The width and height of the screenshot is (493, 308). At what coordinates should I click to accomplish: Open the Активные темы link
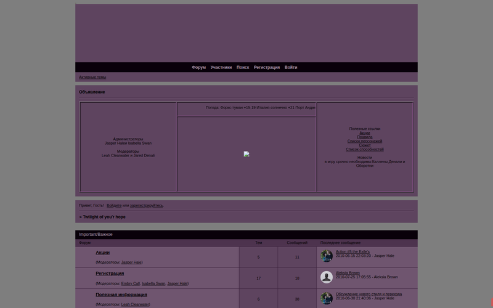click(x=92, y=77)
